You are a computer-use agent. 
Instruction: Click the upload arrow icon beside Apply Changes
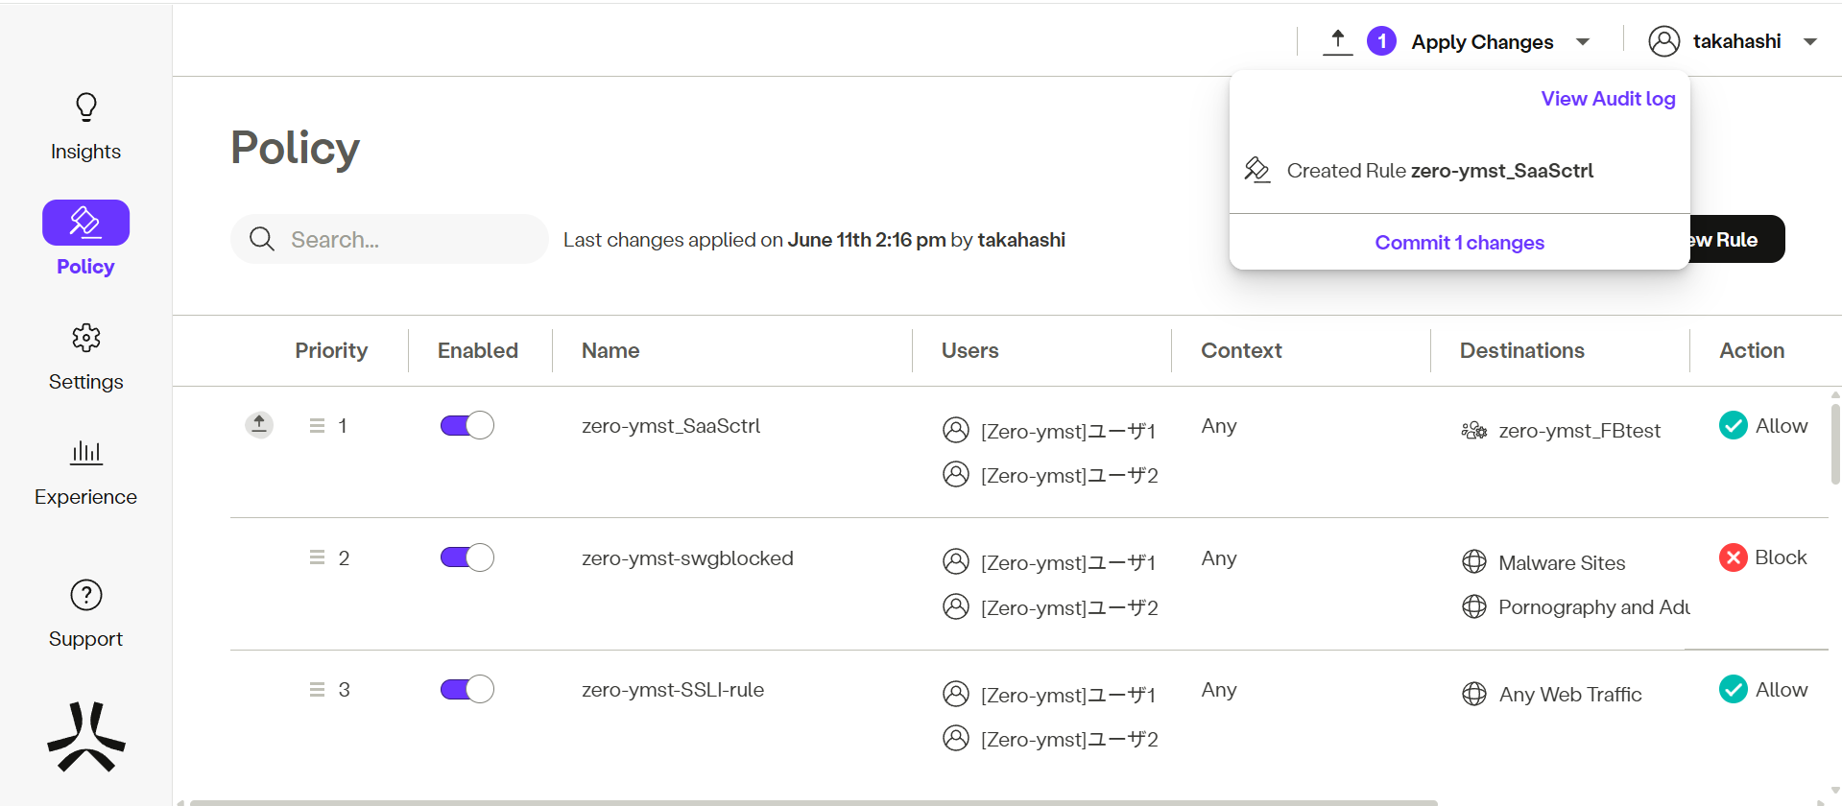1337,41
